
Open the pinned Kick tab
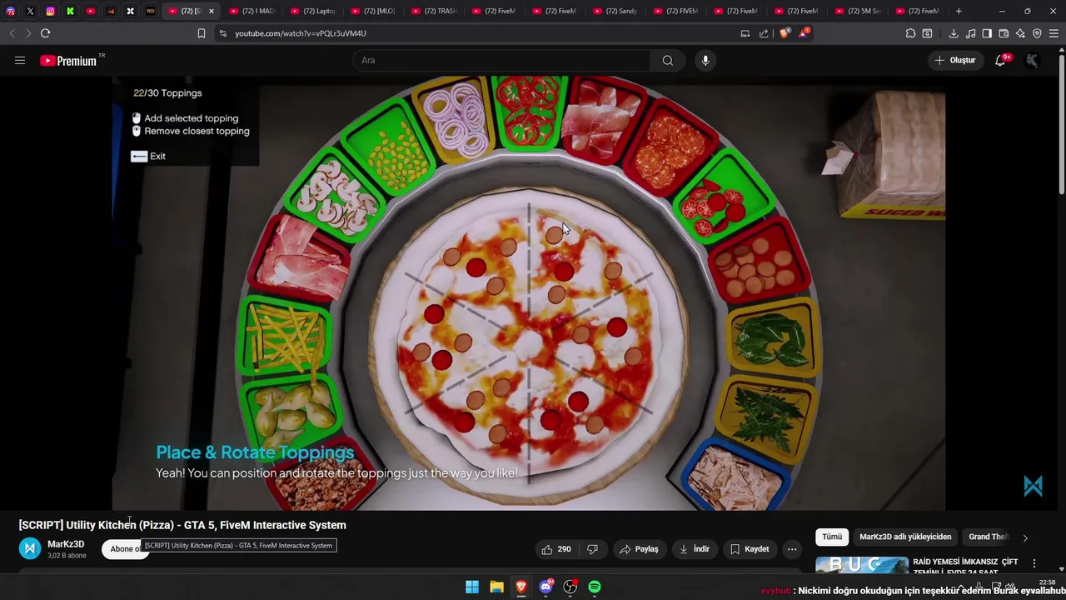(70, 11)
